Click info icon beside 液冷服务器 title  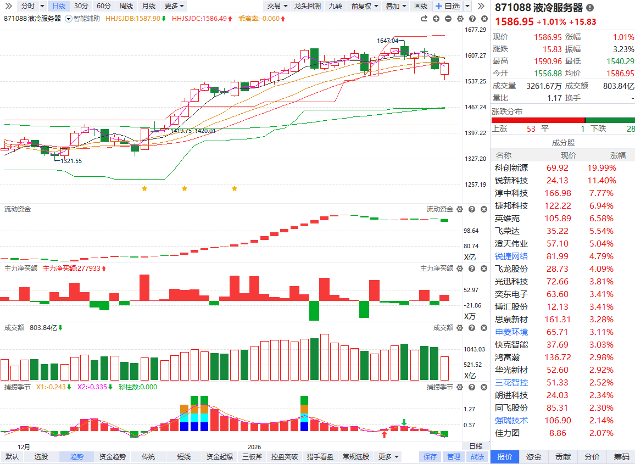click(x=590, y=8)
